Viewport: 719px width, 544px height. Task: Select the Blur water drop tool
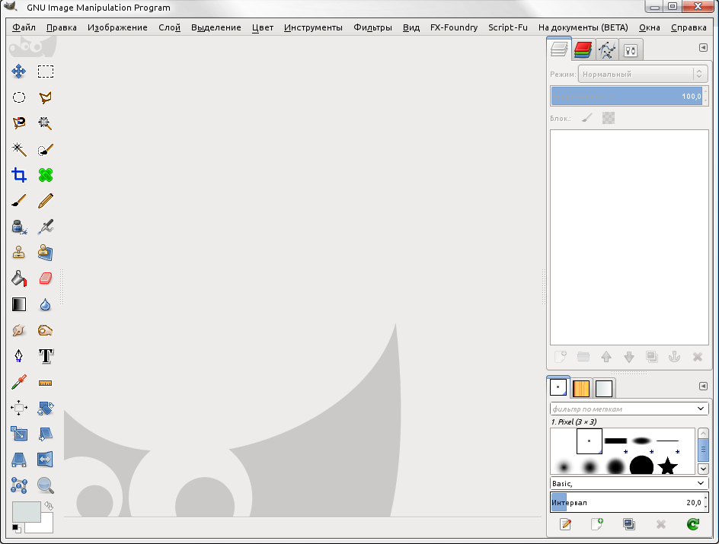pos(46,304)
